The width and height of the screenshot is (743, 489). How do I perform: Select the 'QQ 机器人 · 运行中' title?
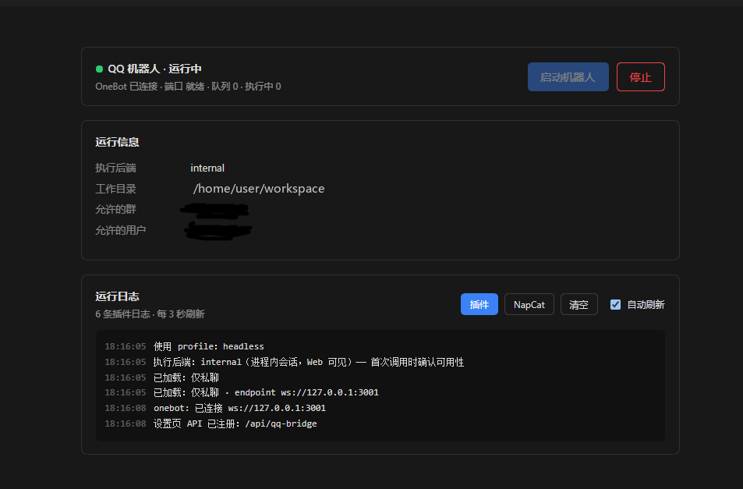[x=154, y=69]
